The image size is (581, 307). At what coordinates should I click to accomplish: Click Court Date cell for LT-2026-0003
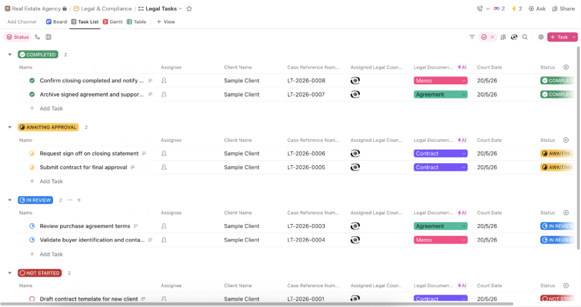tap(487, 226)
